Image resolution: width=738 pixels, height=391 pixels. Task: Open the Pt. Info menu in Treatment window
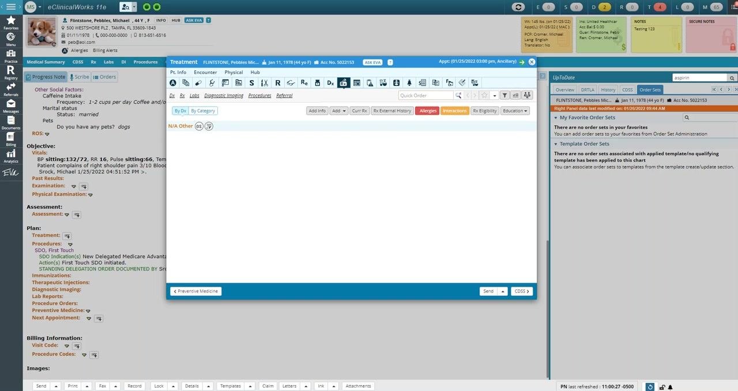[x=178, y=72]
